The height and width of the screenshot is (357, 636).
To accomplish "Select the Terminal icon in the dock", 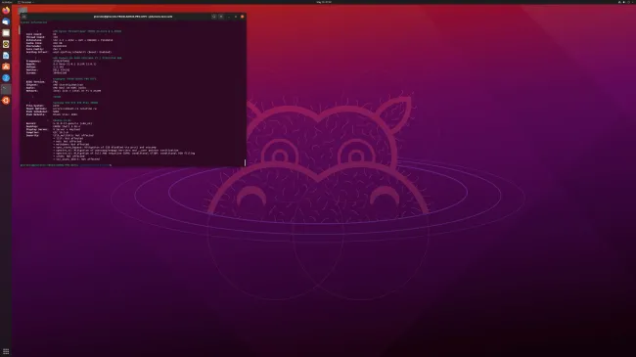I will [x=6, y=89].
